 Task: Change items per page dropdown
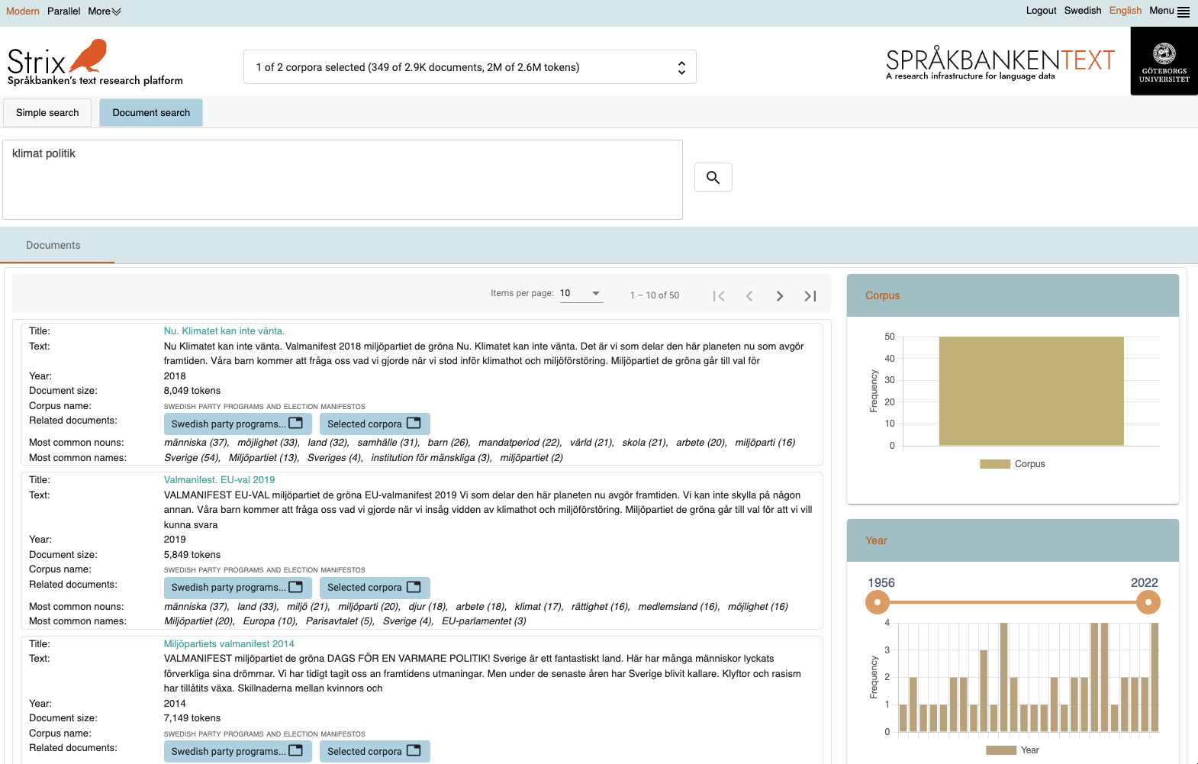[581, 293]
